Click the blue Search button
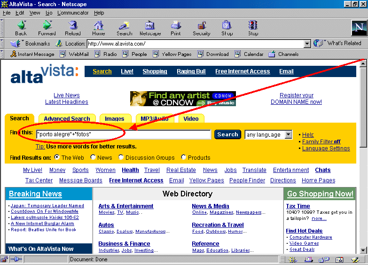The height and width of the screenshot is (265, 368). (x=227, y=134)
